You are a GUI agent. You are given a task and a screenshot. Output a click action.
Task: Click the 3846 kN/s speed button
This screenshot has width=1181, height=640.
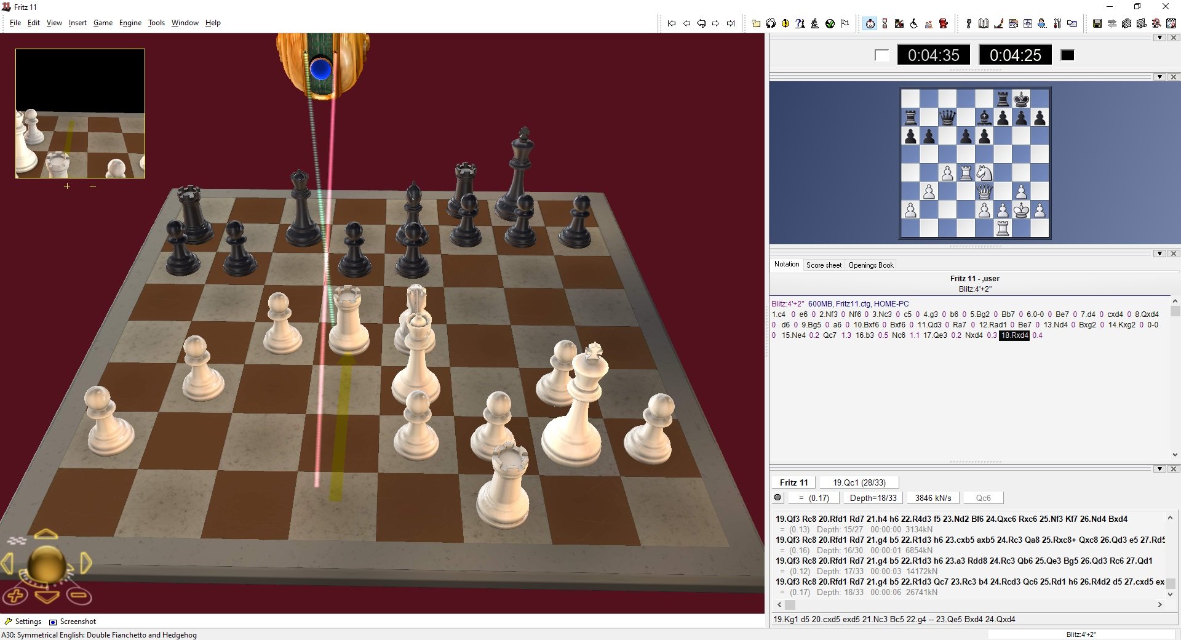(932, 498)
